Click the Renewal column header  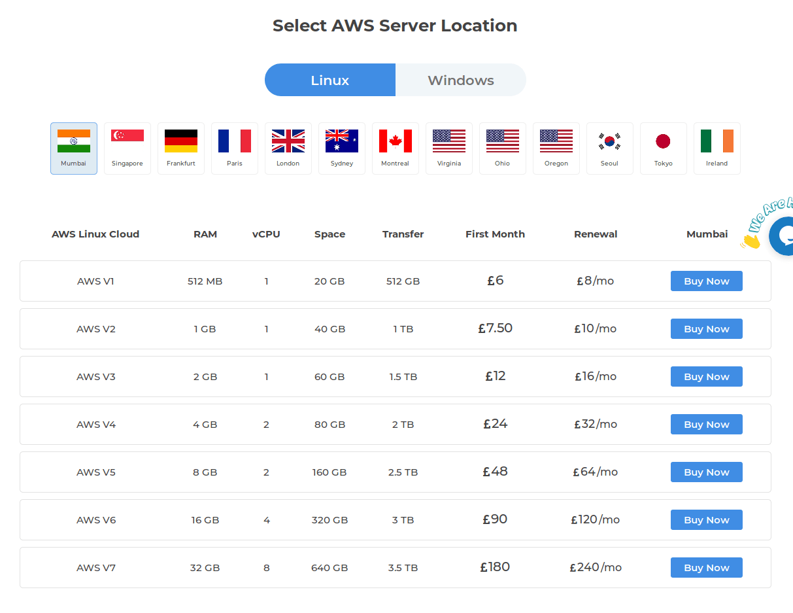[x=596, y=234]
